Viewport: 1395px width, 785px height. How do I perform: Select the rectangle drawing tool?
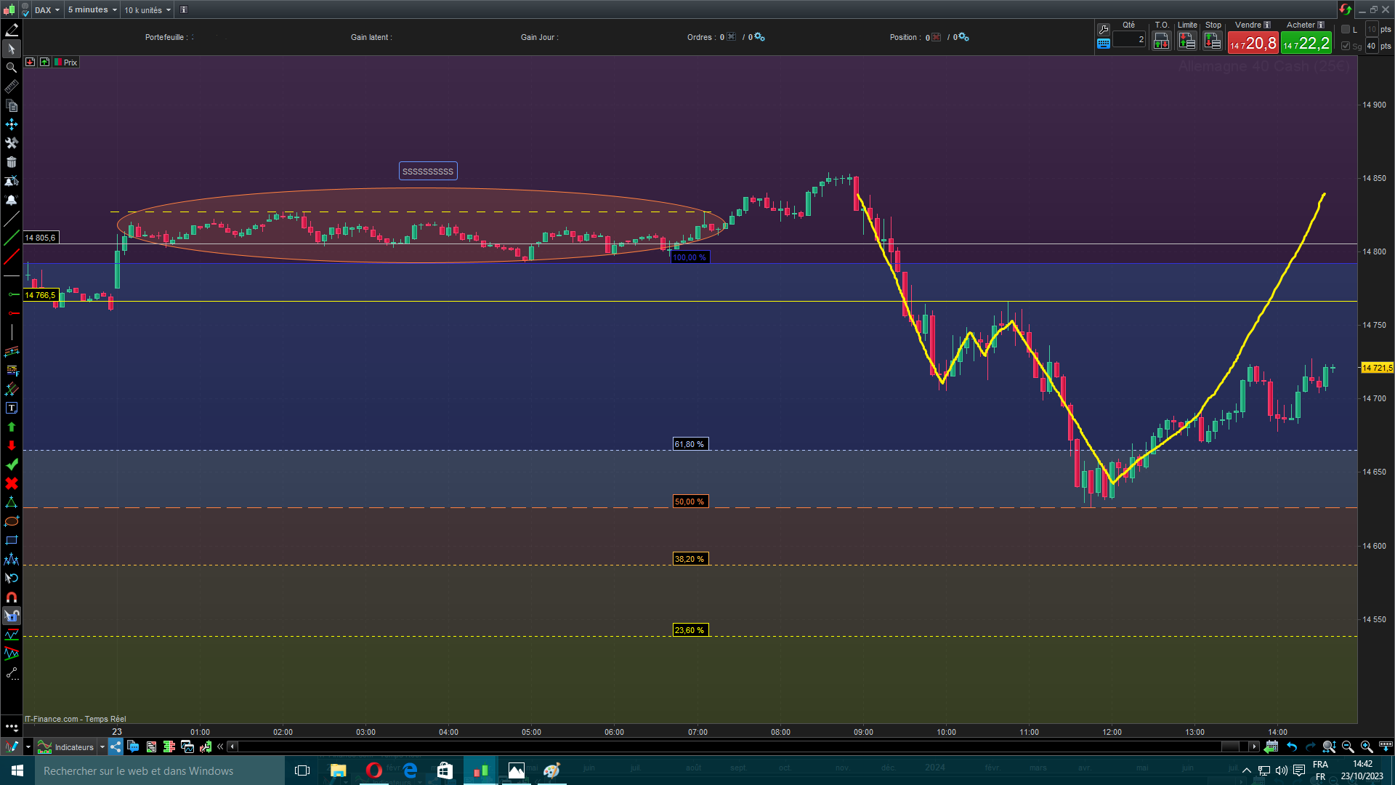(12, 541)
